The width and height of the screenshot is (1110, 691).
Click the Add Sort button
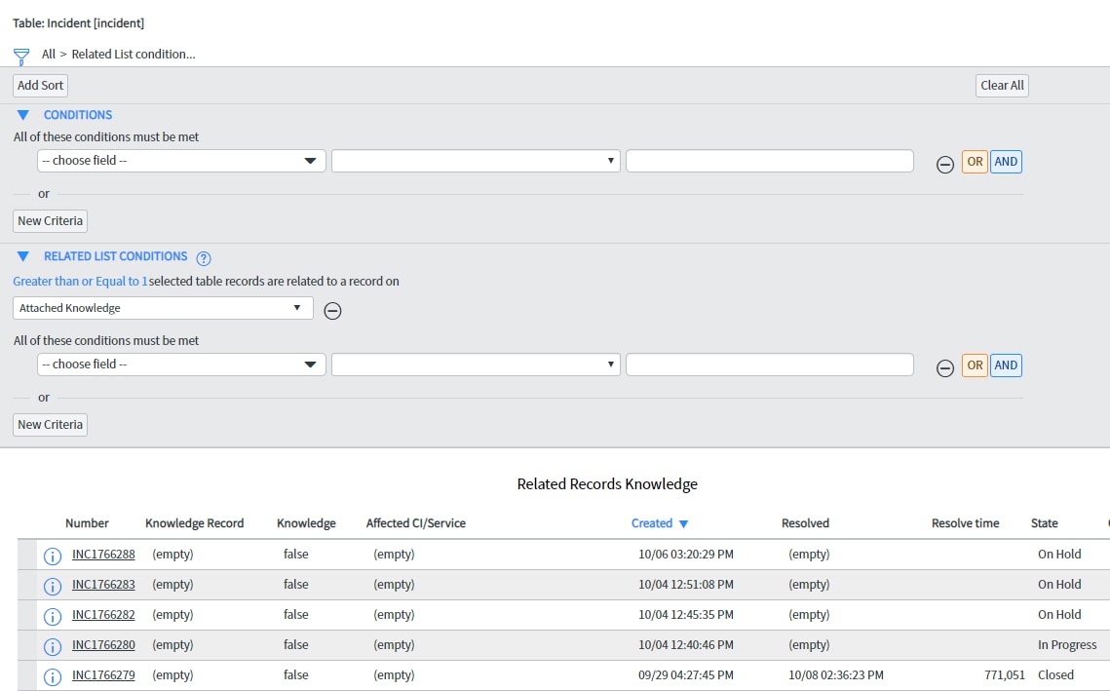[x=39, y=86]
